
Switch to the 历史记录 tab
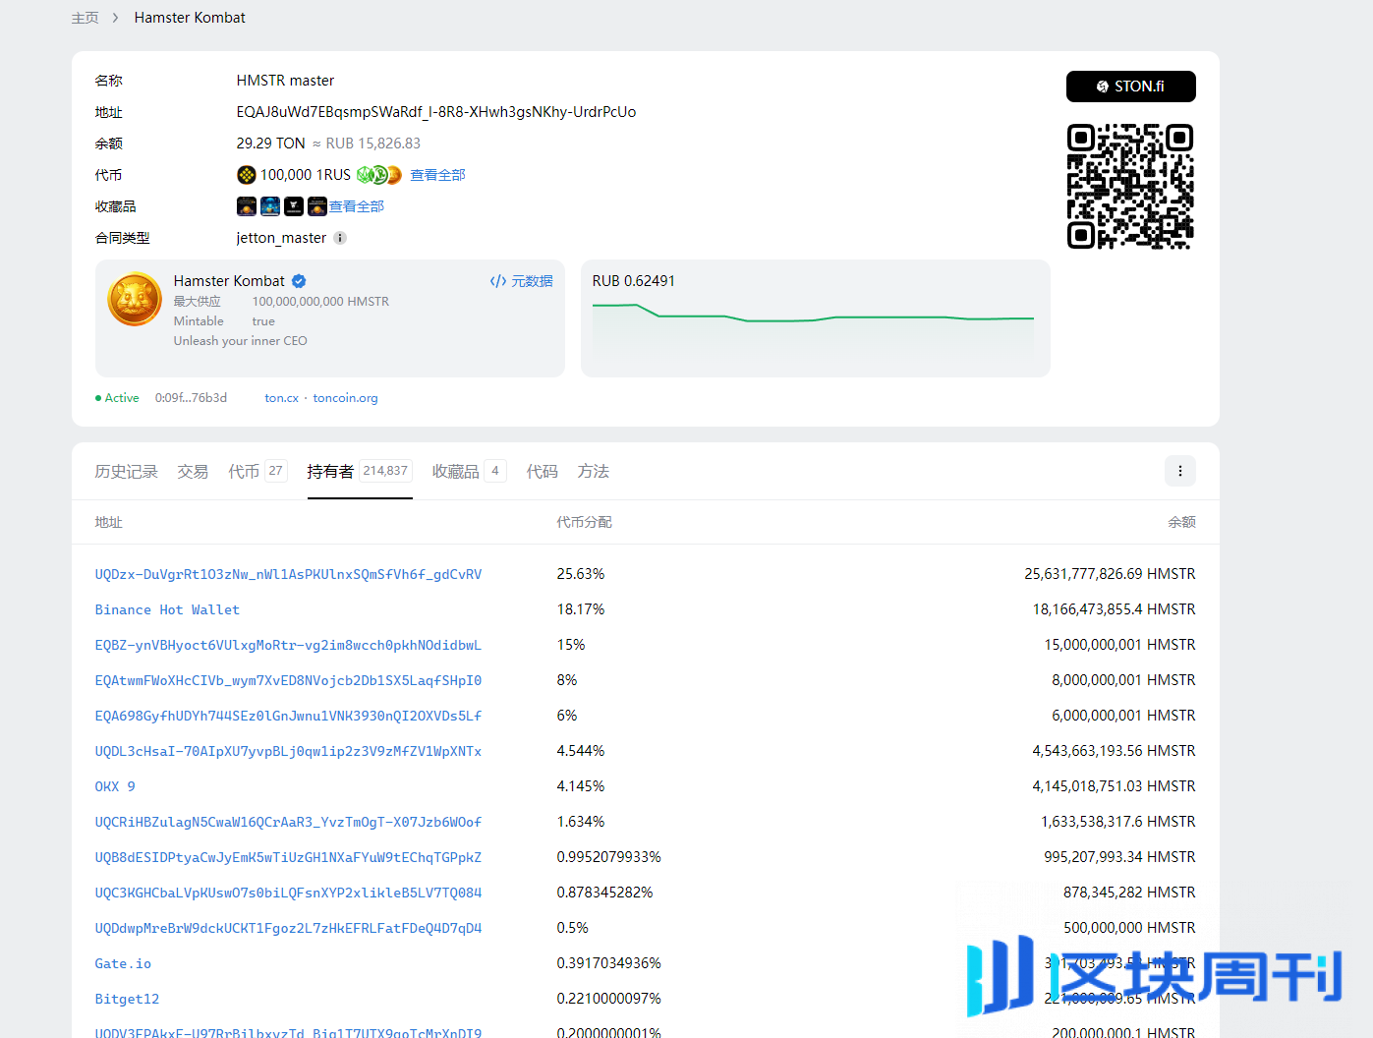126,472
